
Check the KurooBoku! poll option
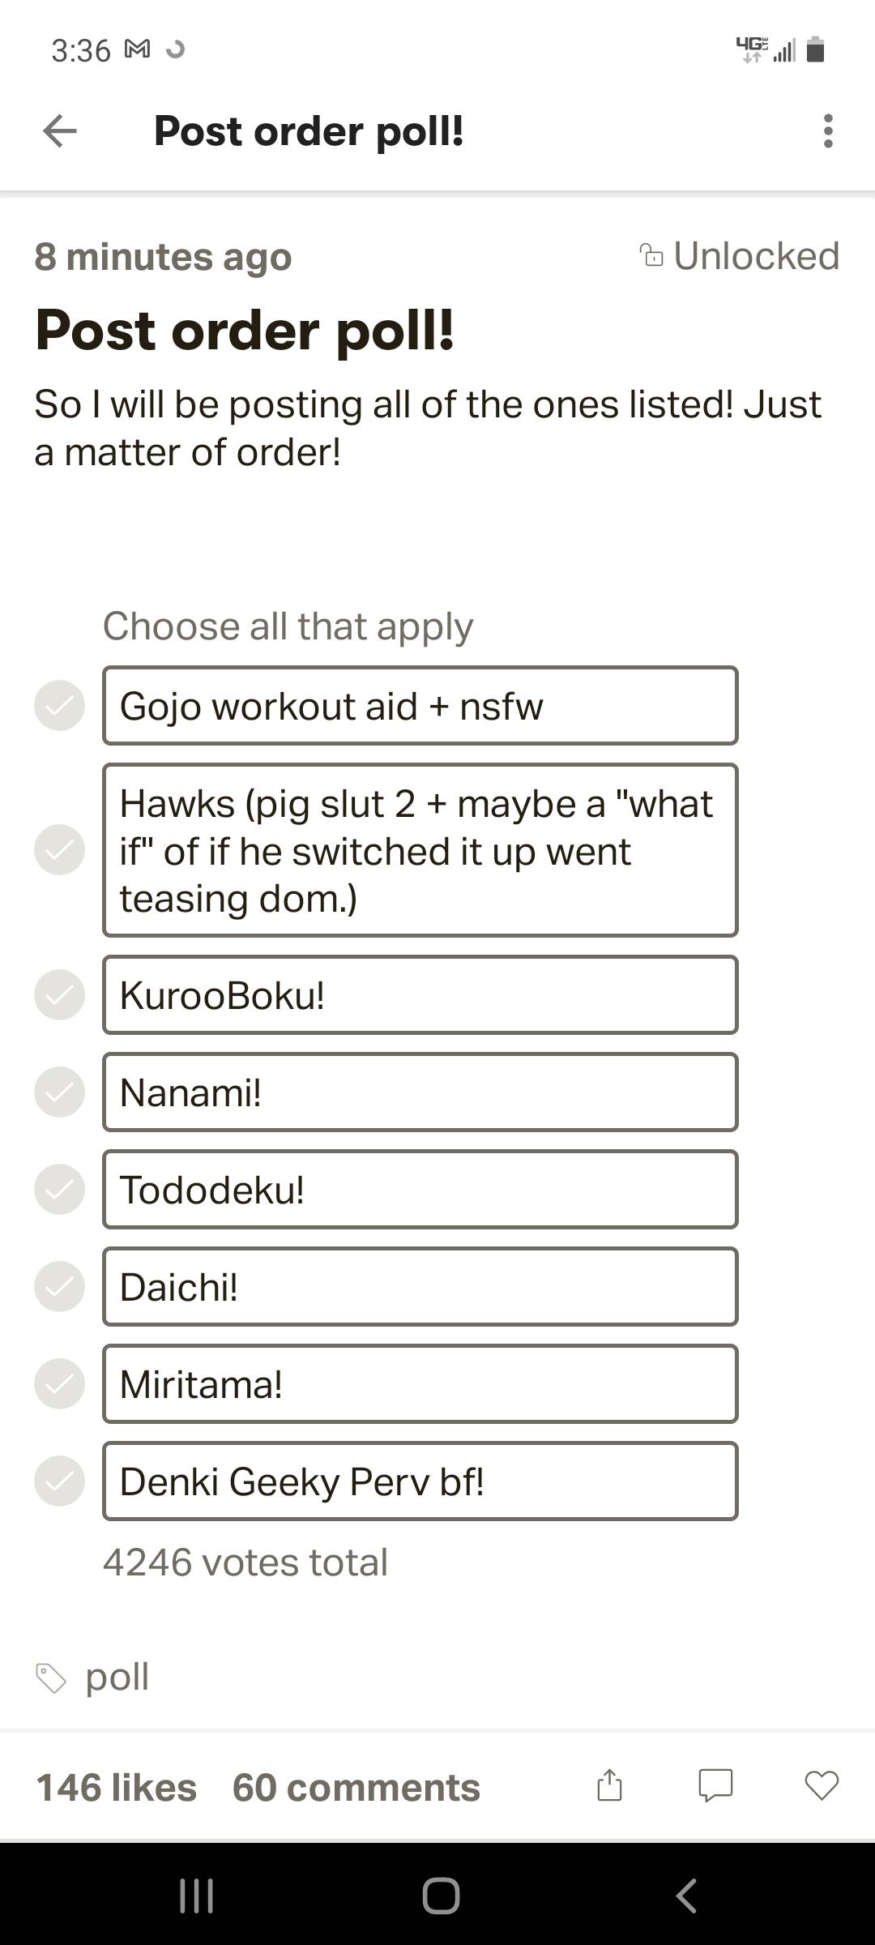click(x=59, y=994)
